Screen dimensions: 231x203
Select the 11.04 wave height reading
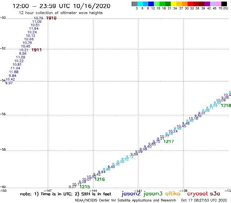click(x=16, y=68)
